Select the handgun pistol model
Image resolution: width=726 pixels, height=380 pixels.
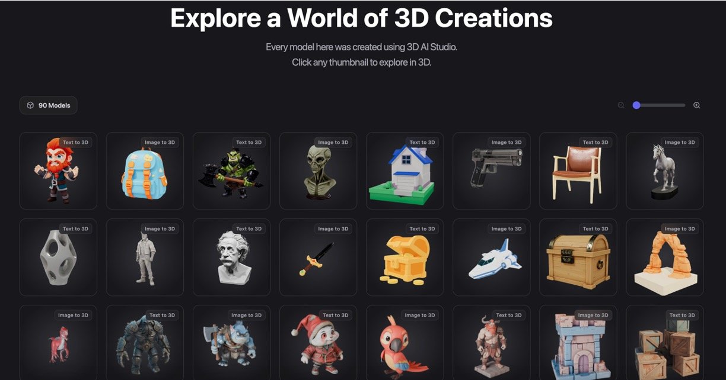point(491,171)
